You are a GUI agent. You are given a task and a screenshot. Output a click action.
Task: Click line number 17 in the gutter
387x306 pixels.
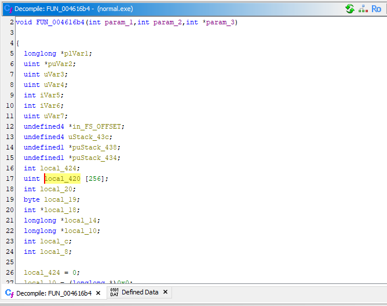[10, 178]
